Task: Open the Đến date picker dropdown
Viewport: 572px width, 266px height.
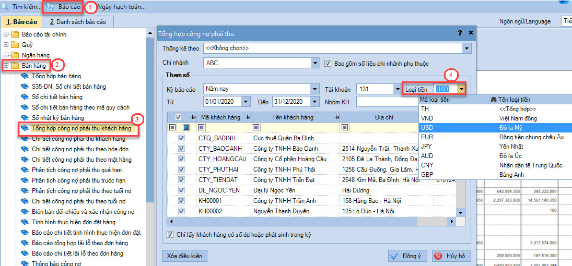Action: coord(316,101)
